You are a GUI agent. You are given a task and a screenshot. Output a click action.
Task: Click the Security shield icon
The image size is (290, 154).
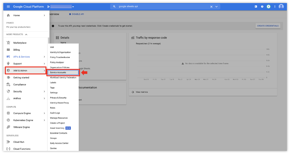tap(8, 91)
